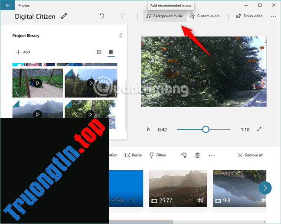The height and width of the screenshot is (224, 281).
Task: Rename project using pencil icon
Action: coord(64,16)
